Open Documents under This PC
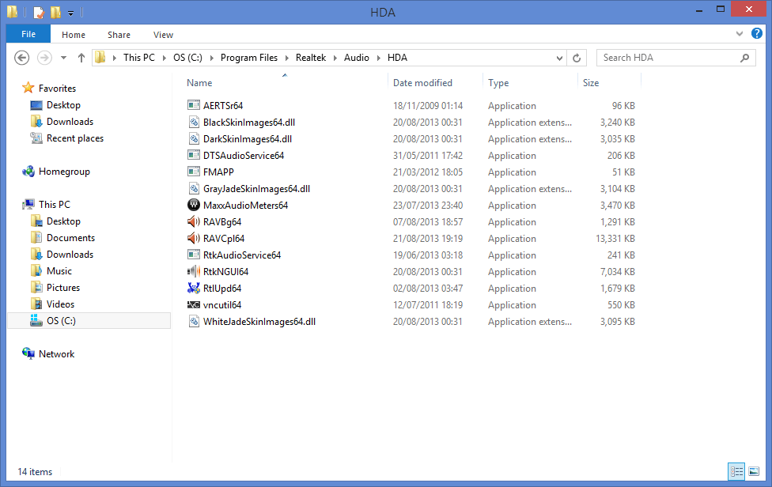772x487 pixels. [70, 238]
